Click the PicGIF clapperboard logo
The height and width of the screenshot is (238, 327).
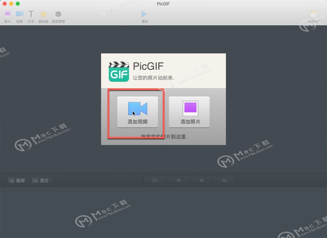(x=119, y=71)
